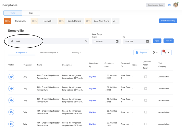Switch to the Logs tab

tap(31, 13)
